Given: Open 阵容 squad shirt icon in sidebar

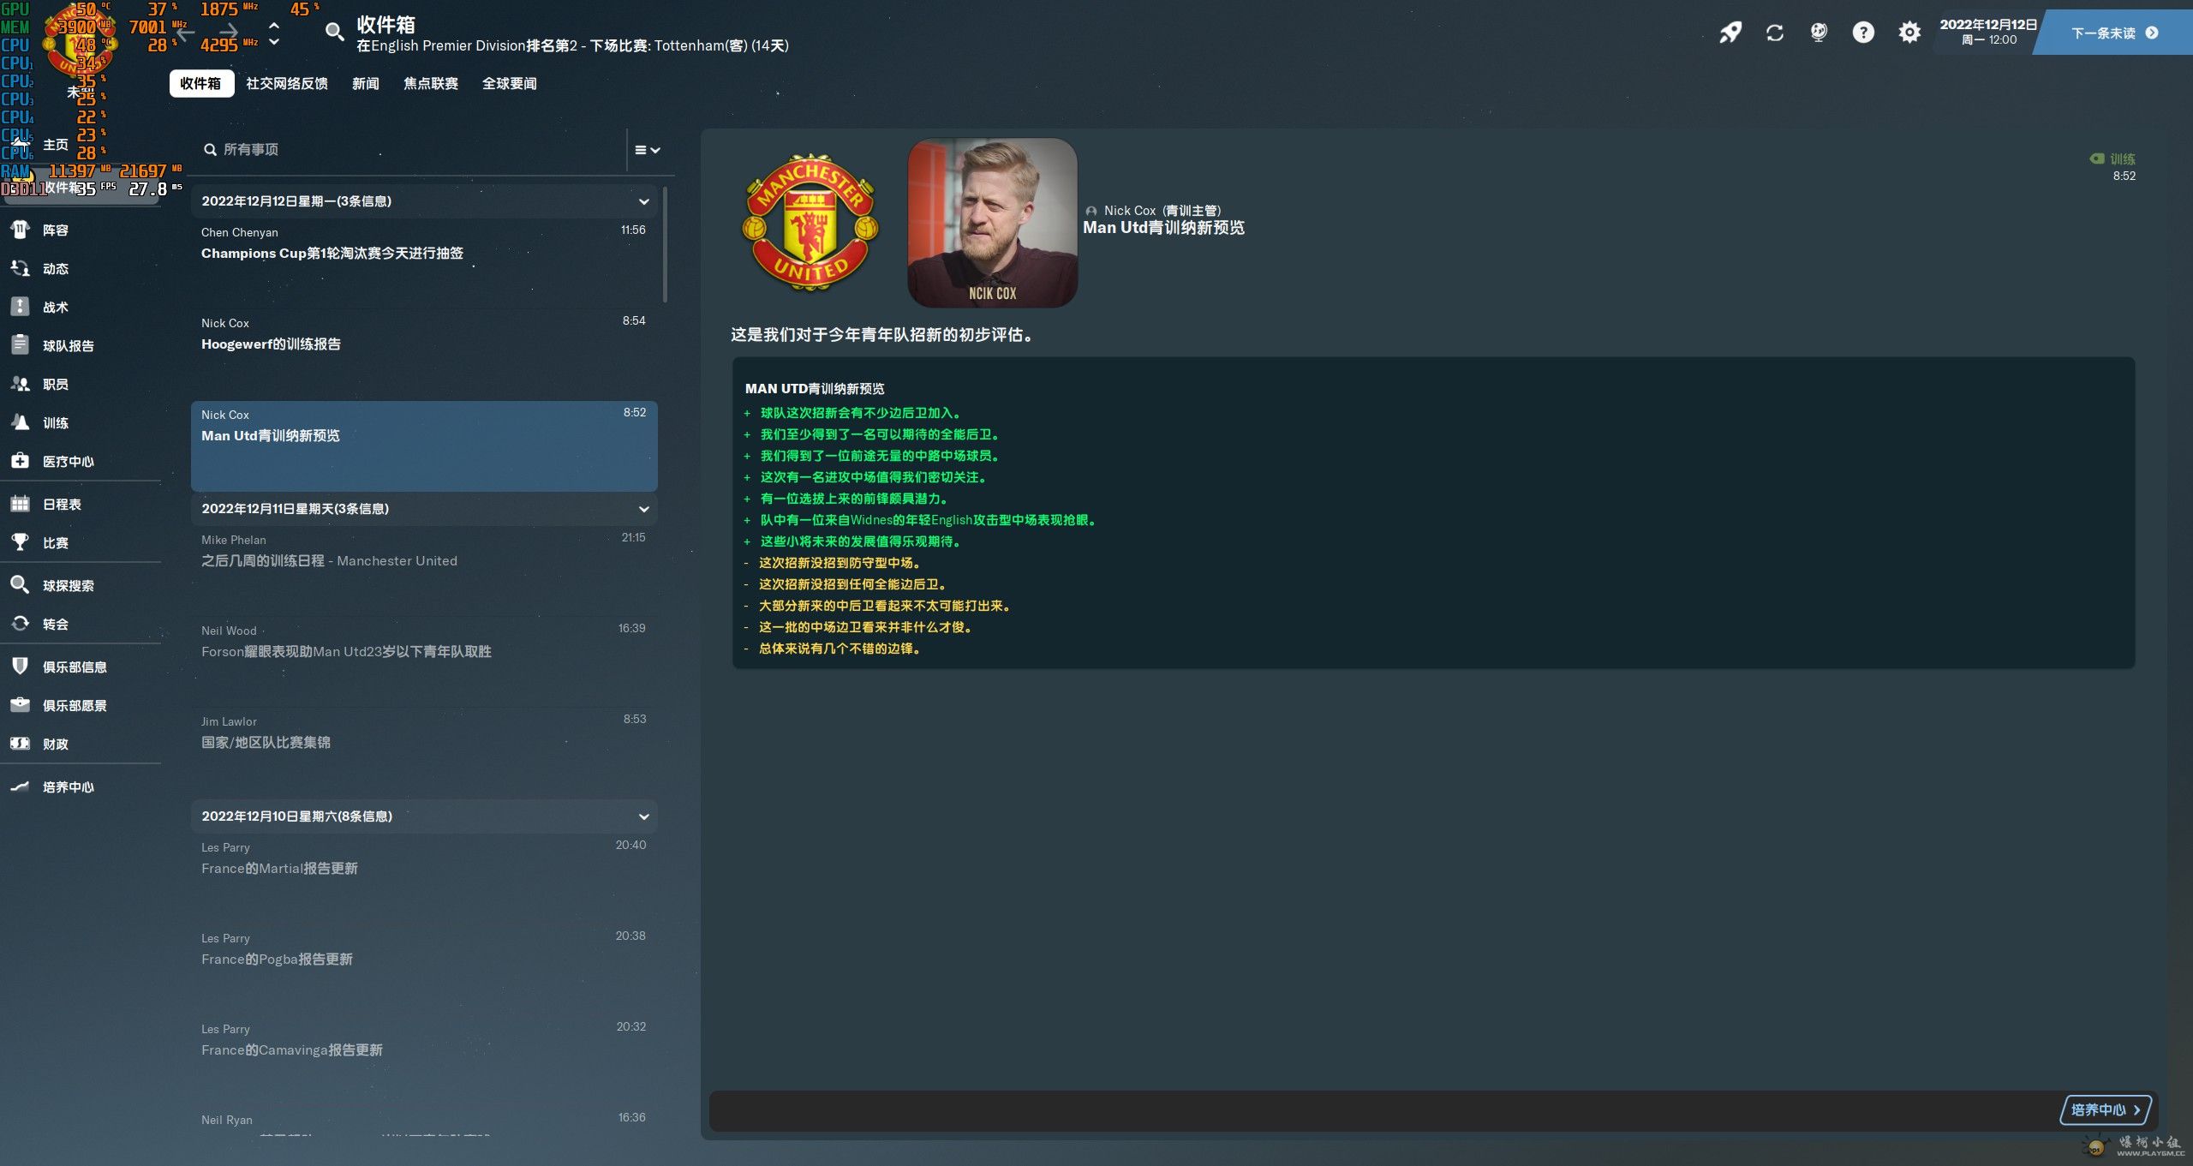Looking at the screenshot, I should pos(20,230).
